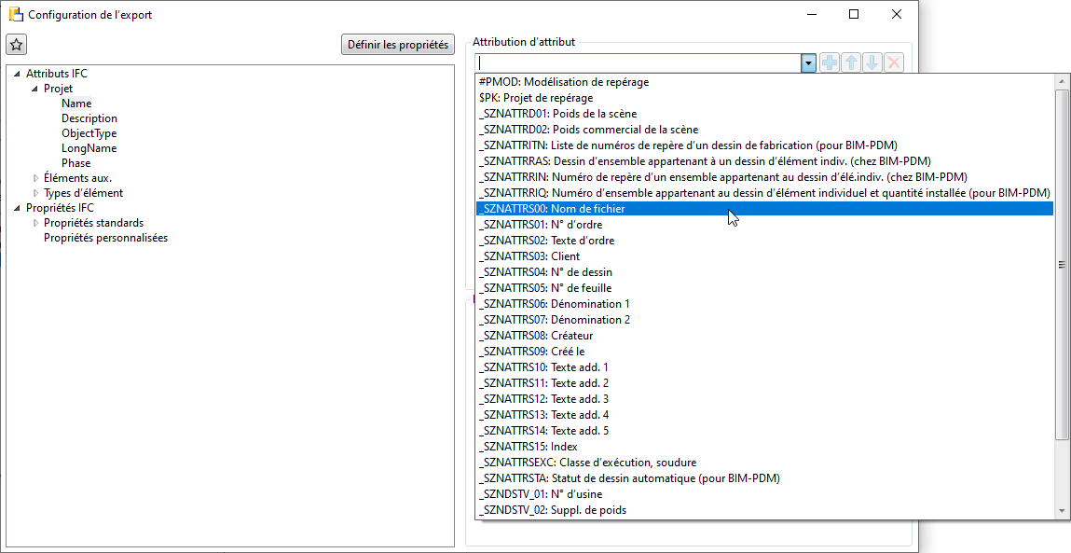Expand the Types d'élément node

pos(36,193)
